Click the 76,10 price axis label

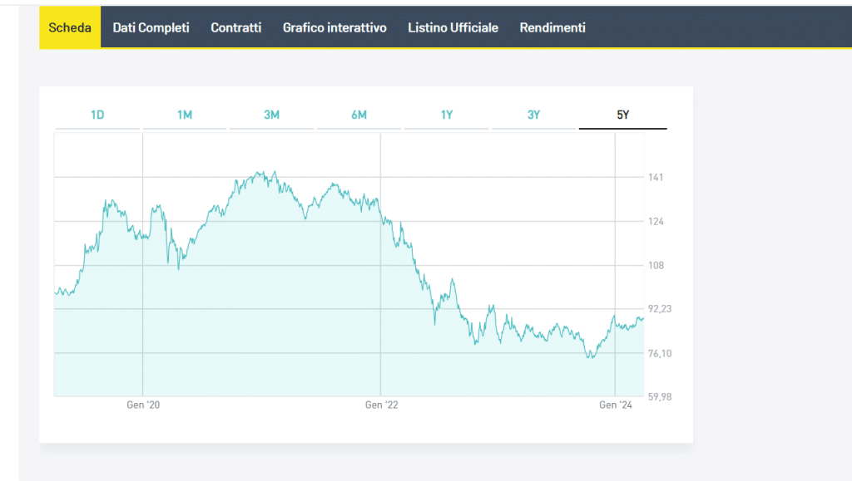(660, 353)
